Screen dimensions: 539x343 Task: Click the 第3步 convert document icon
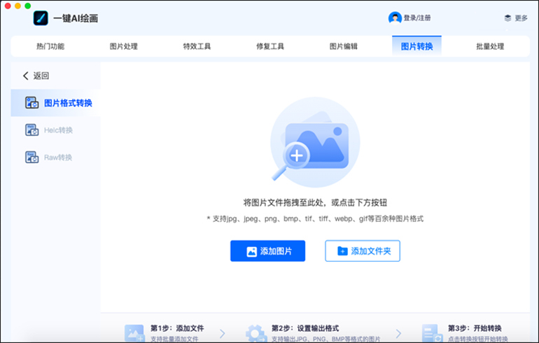tap(432, 333)
